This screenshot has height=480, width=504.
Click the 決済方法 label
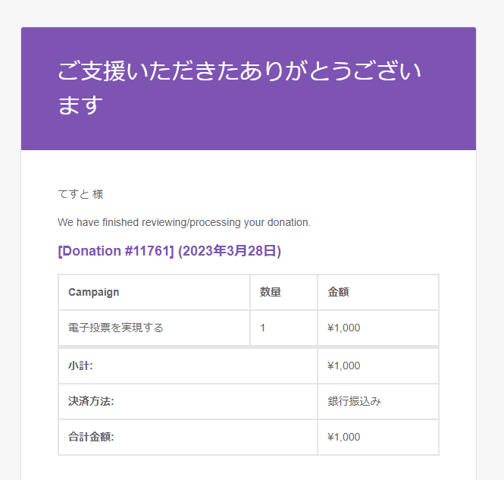91,401
